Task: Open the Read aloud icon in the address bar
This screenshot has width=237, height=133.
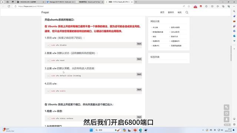Action: (184, 6)
